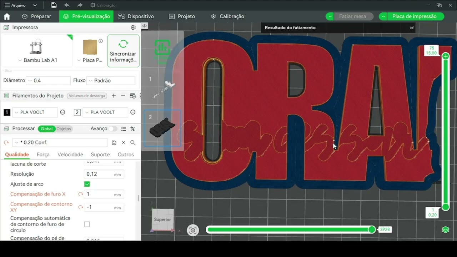Open the Projeto tab
457x257 pixels.
click(x=182, y=16)
